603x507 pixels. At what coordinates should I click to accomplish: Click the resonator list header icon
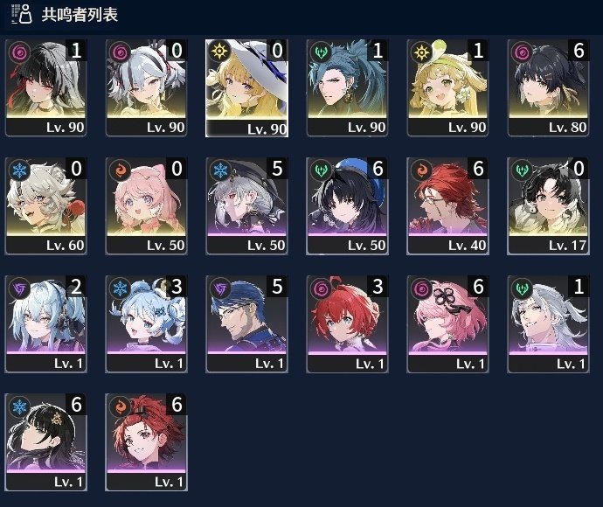click(22, 14)
